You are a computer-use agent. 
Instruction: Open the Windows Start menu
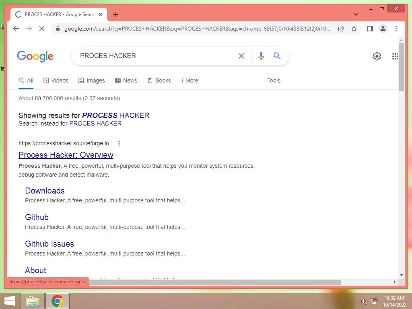point(10,301)
